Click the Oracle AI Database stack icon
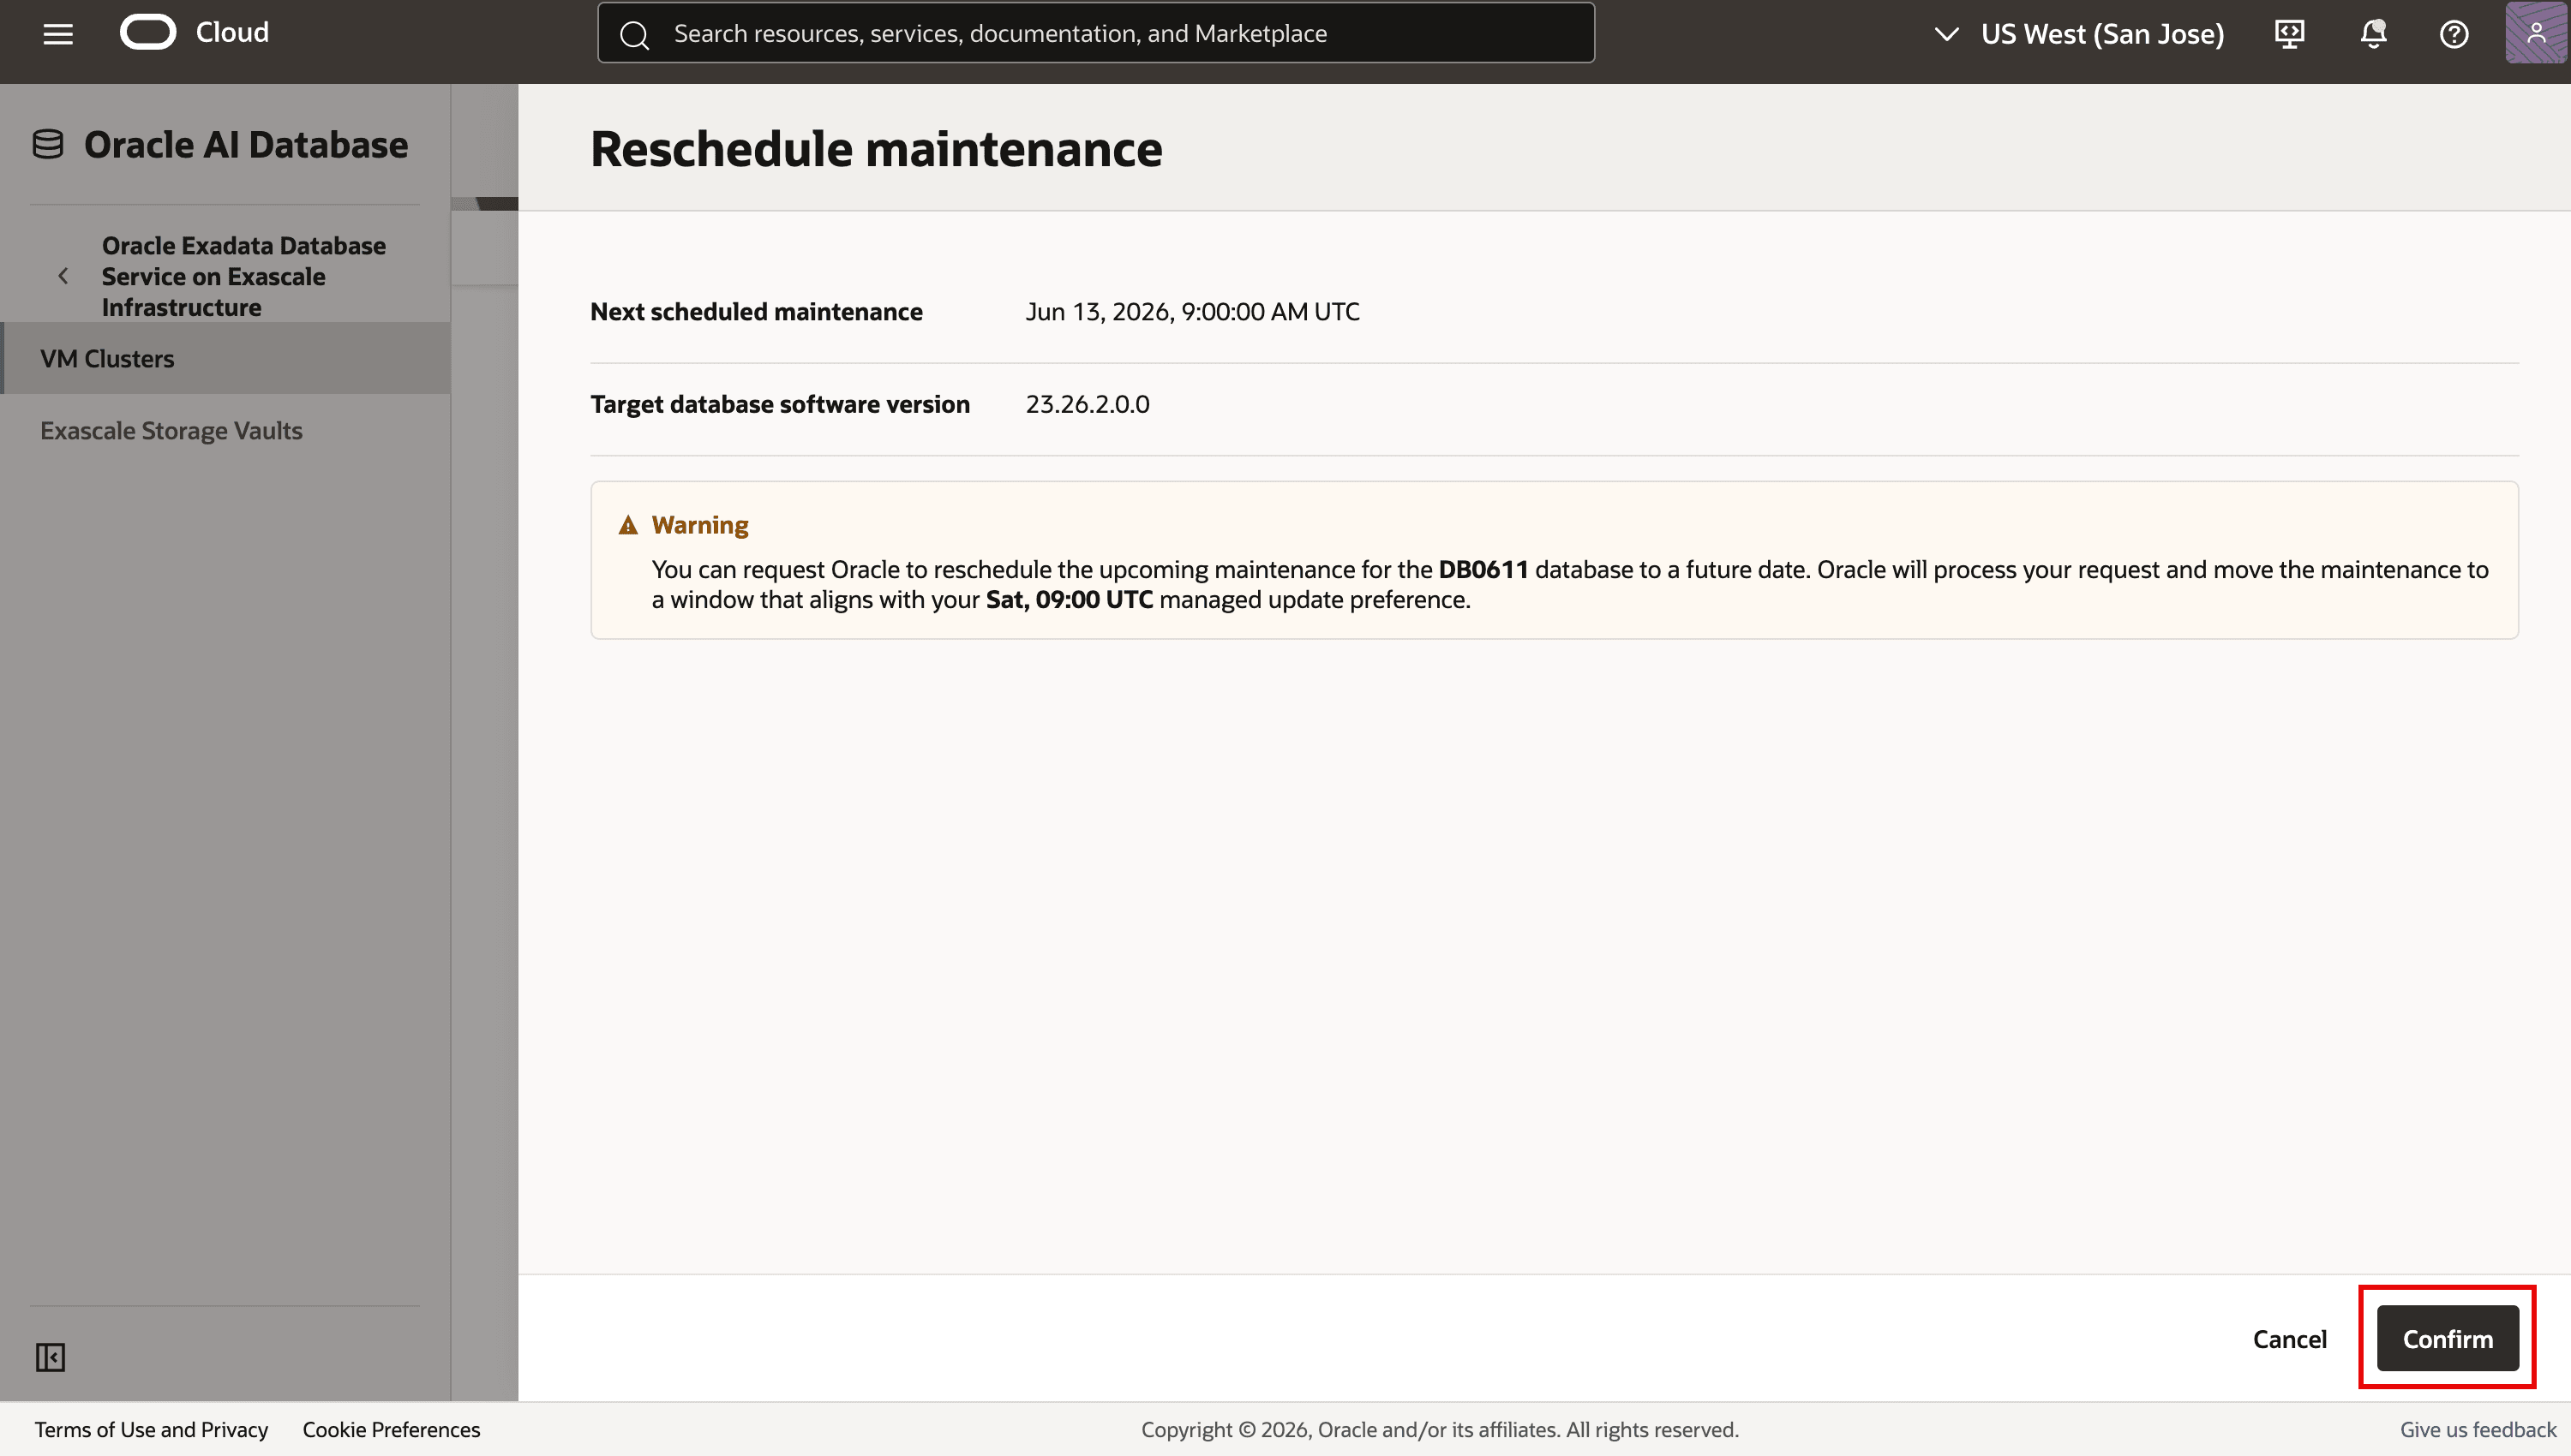 (x=48, y=145)
